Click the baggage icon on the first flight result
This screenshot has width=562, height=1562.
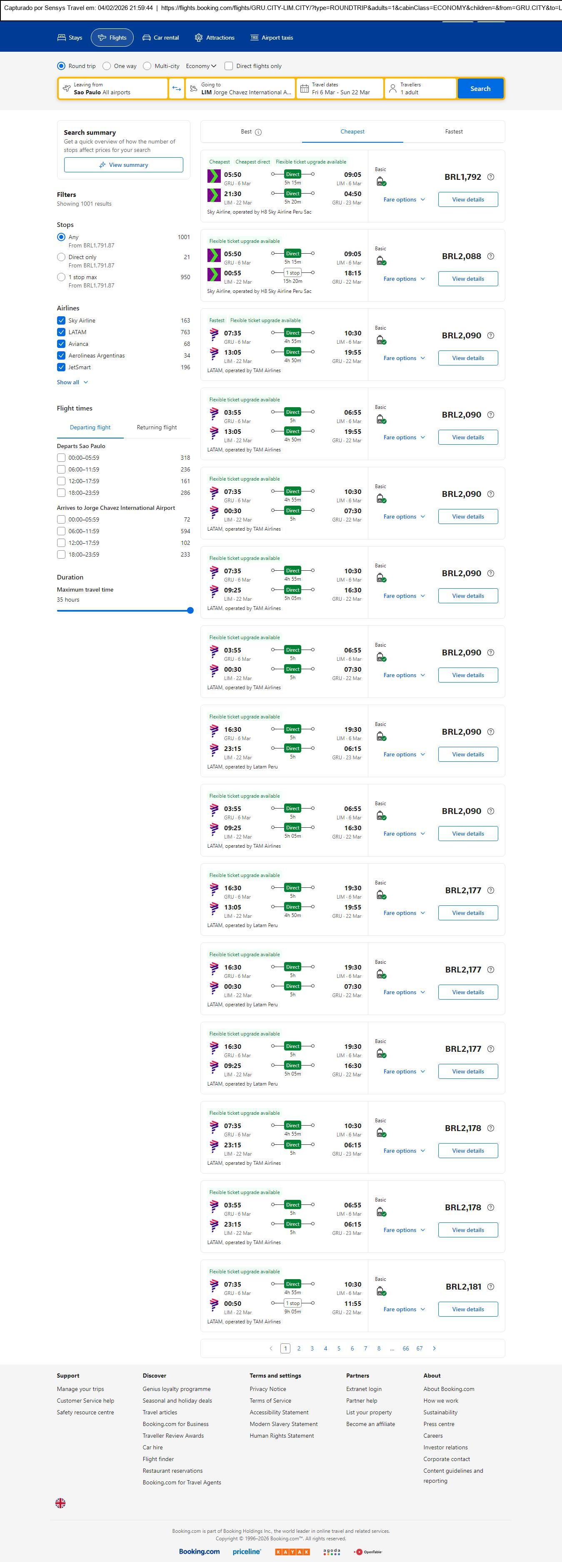(381, 181)
